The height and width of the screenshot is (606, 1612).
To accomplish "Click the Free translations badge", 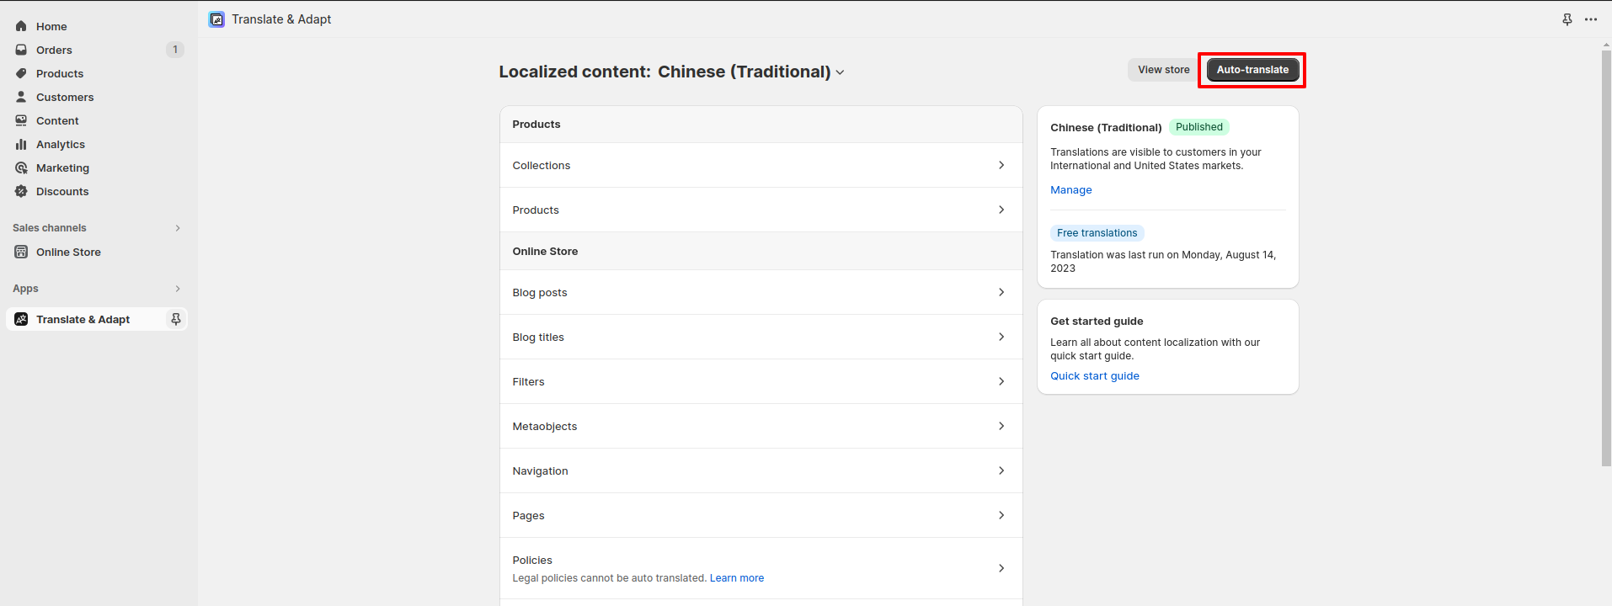I will click(x=1097, y=233).
